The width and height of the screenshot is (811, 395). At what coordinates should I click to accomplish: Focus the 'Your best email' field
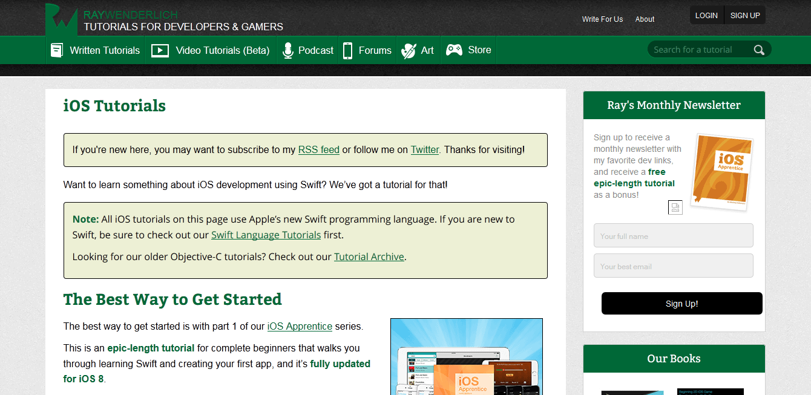(x=674, y=266)
